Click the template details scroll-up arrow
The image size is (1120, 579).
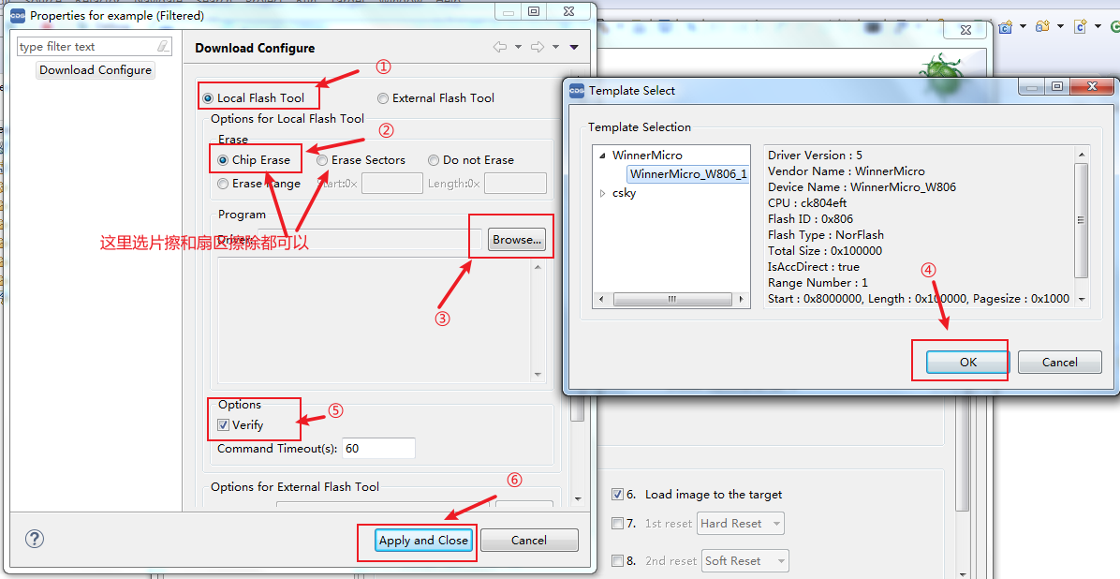[x=1082, y=155]
